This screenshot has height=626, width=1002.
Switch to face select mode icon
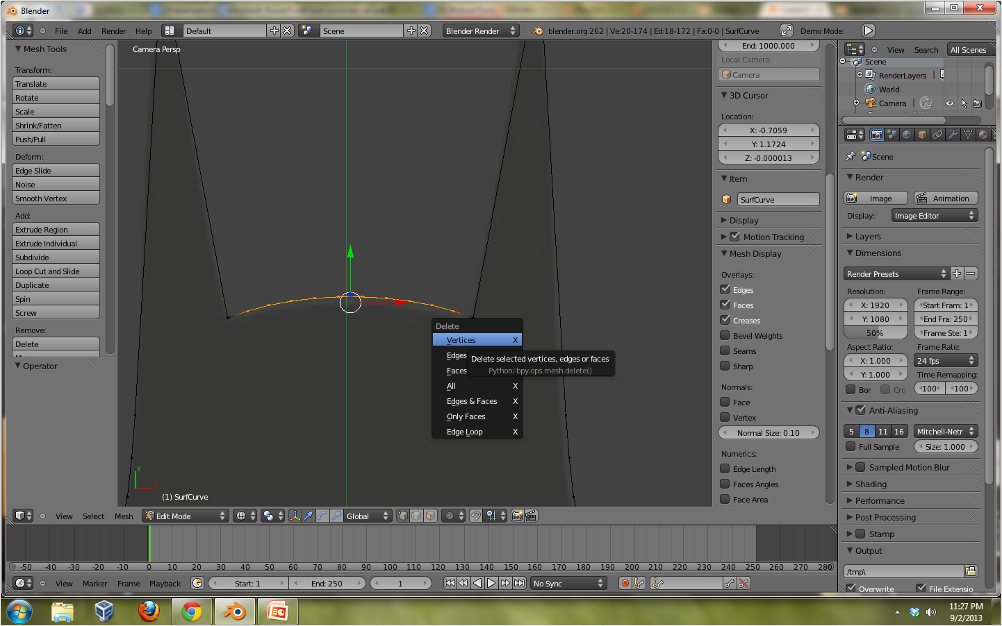(431, 516)
